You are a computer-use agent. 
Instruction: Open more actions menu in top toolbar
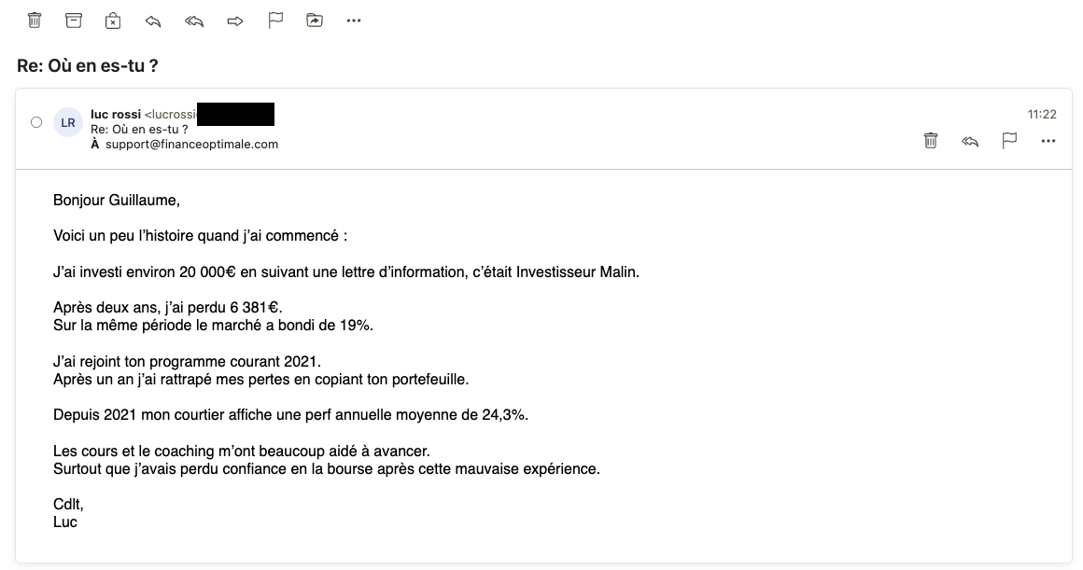[x=354, y=21]
